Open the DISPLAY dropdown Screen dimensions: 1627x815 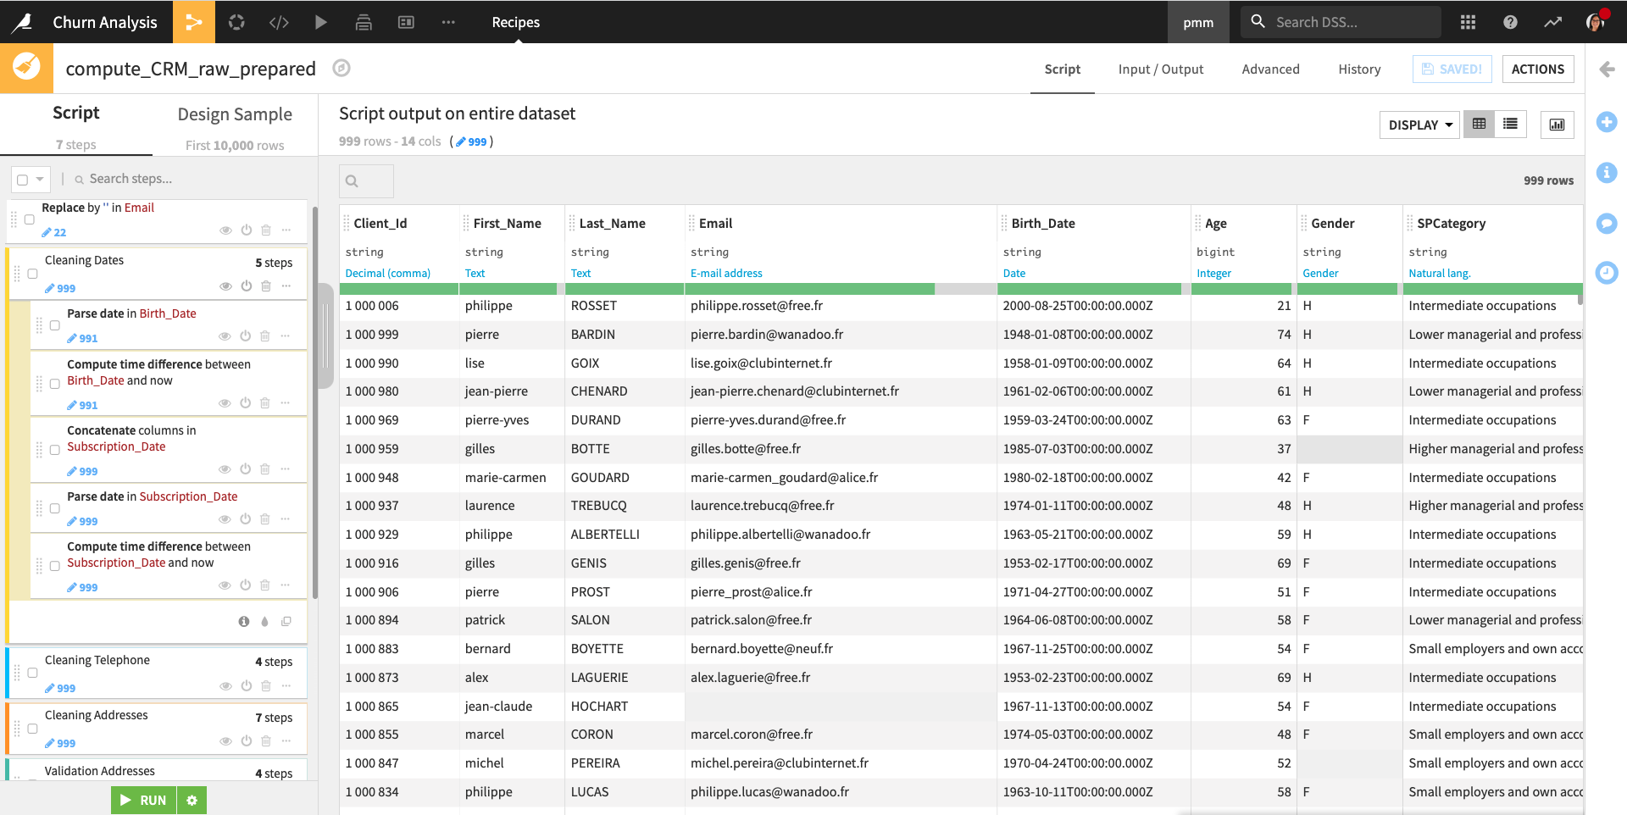[1419, 125]
